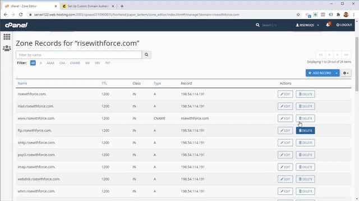The width and height of the screenshot is (359, 201).
Task: Select the All filter
Action: point(33,63)
